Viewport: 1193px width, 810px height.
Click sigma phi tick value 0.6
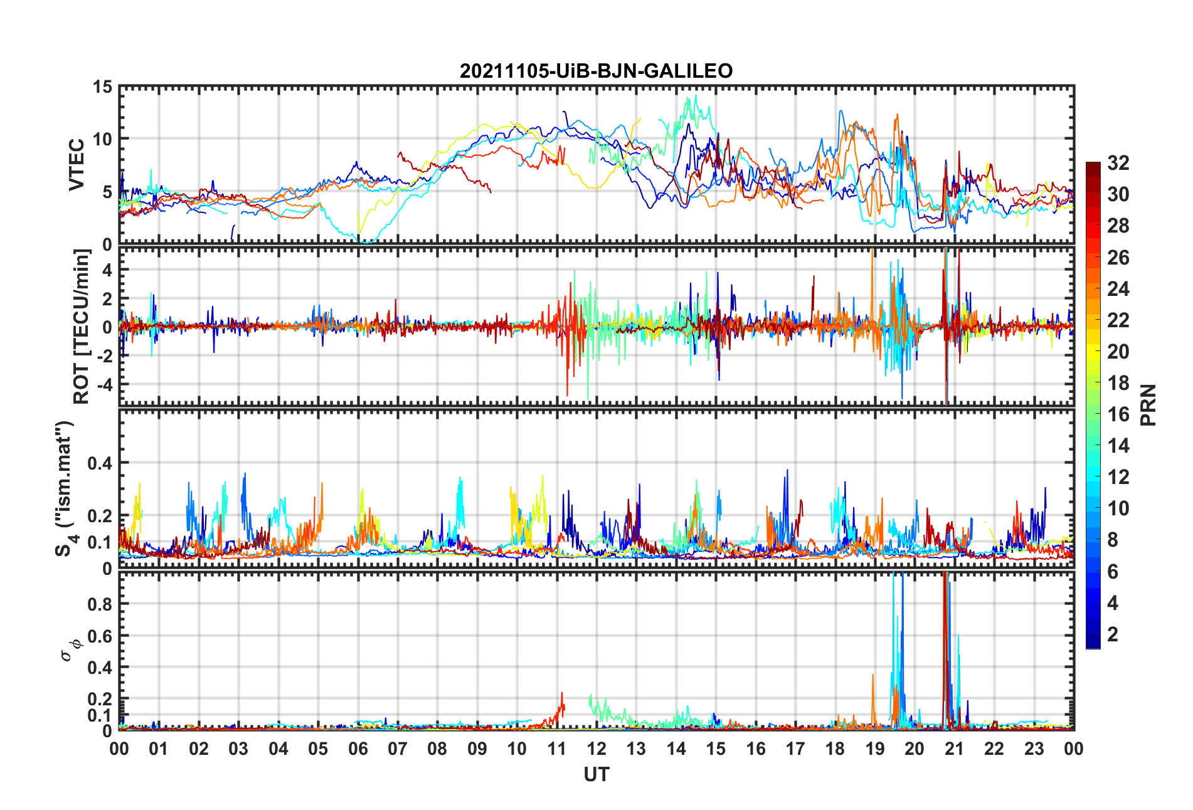[x=100, y=636]
